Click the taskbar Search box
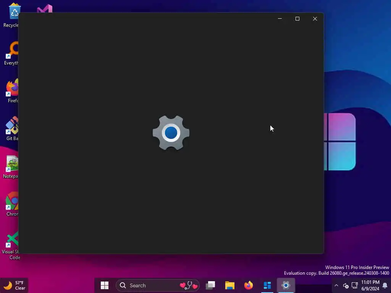 pyautogui.click(x=158, y=285)
